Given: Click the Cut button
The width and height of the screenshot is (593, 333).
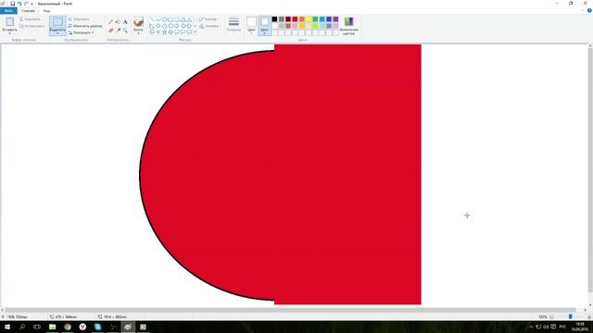Looking at the screenshot, I should [30, 19].
